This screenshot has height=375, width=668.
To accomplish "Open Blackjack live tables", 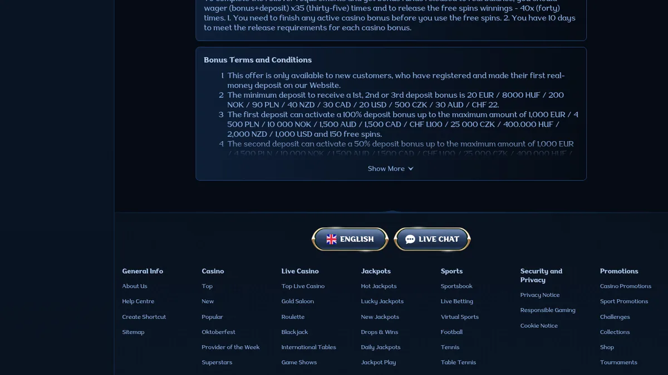I will click(x=294, y=332).
